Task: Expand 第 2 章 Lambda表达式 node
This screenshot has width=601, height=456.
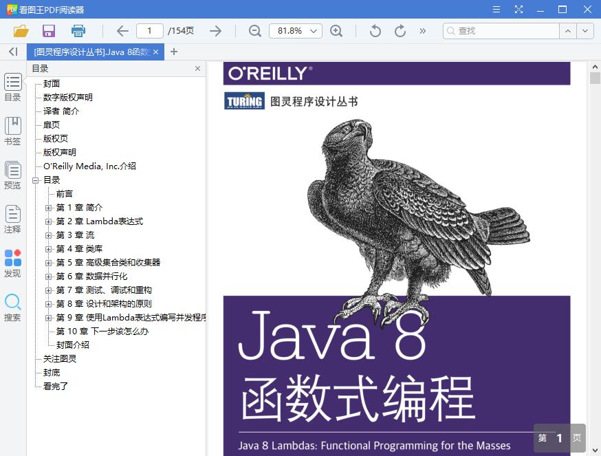Action: coord(48,221)
